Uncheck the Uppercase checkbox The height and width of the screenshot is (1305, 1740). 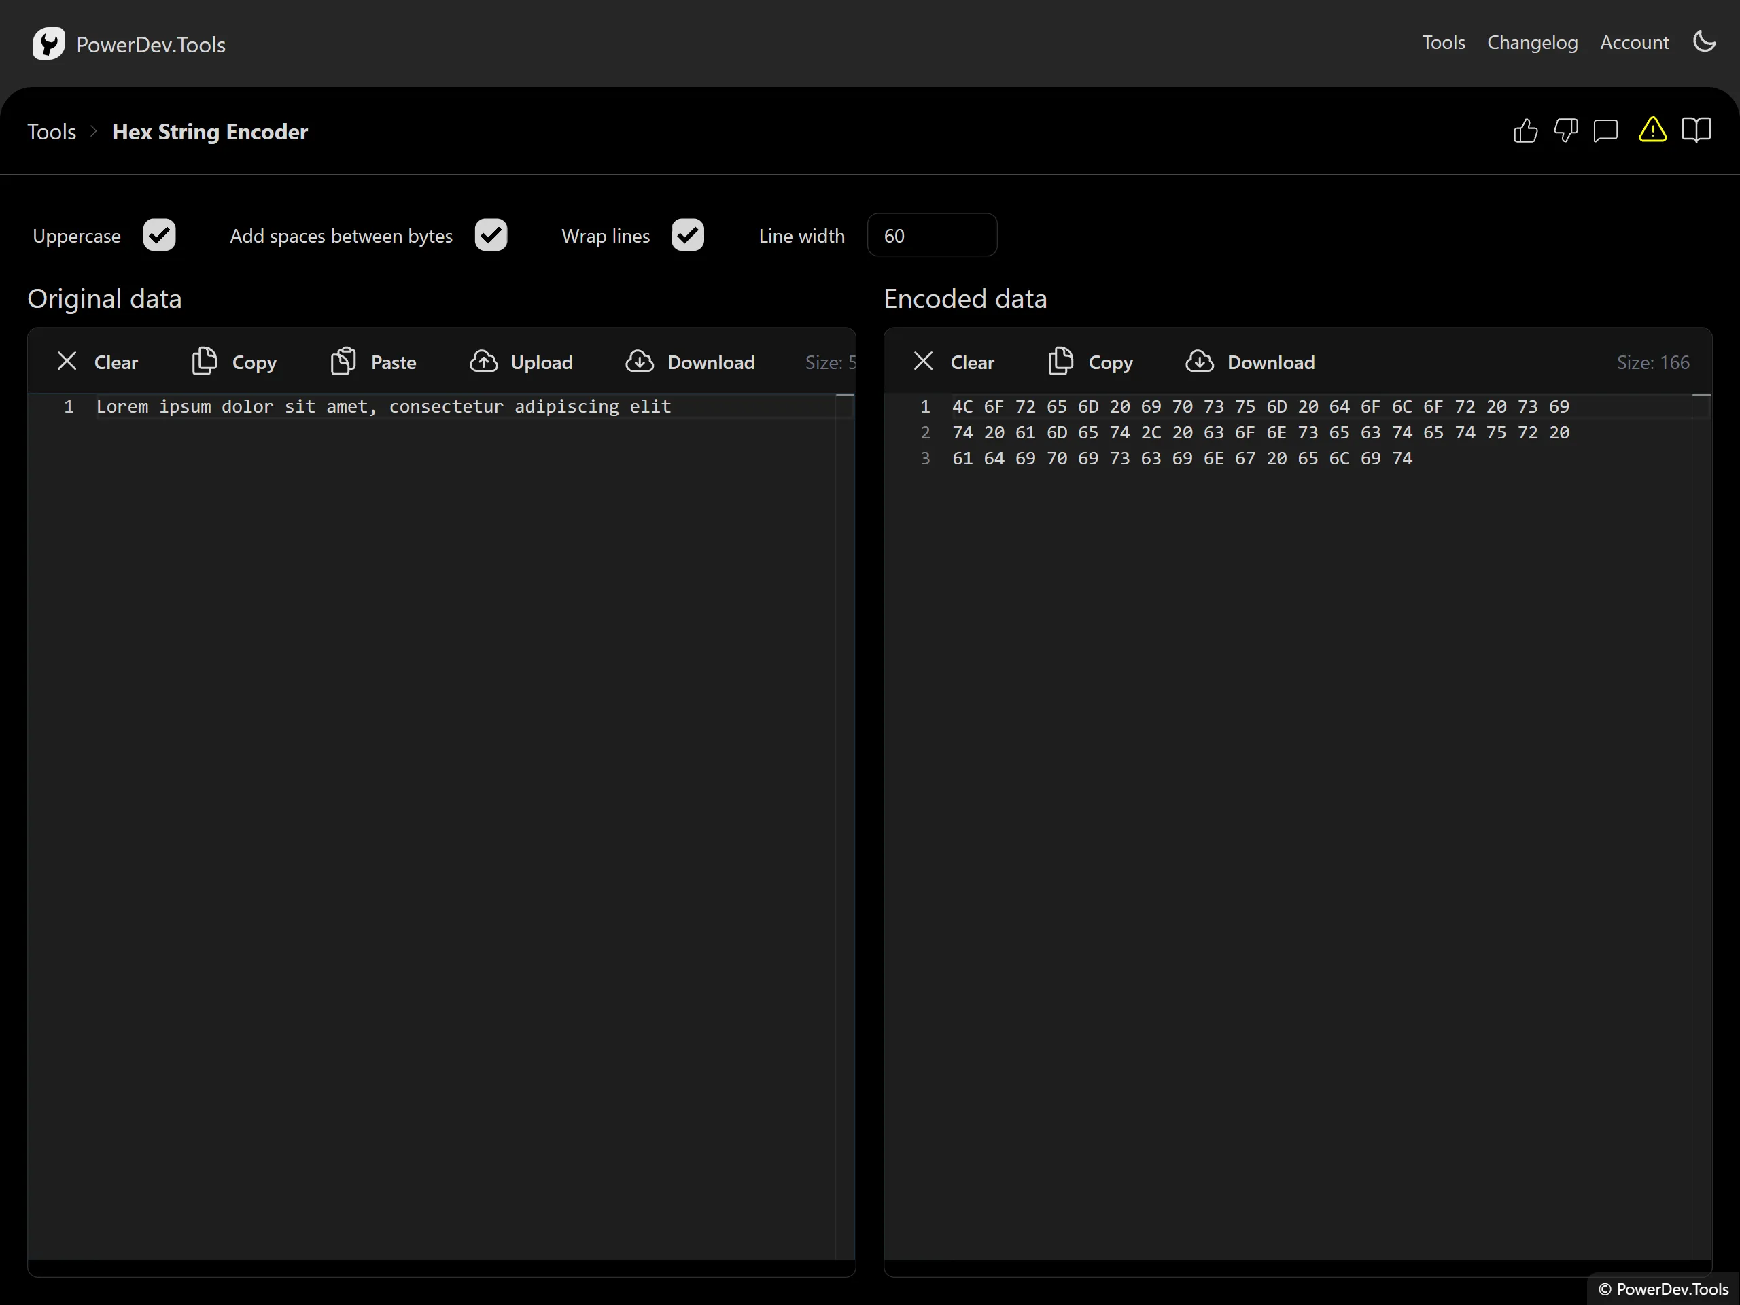[x=159, y=235]
